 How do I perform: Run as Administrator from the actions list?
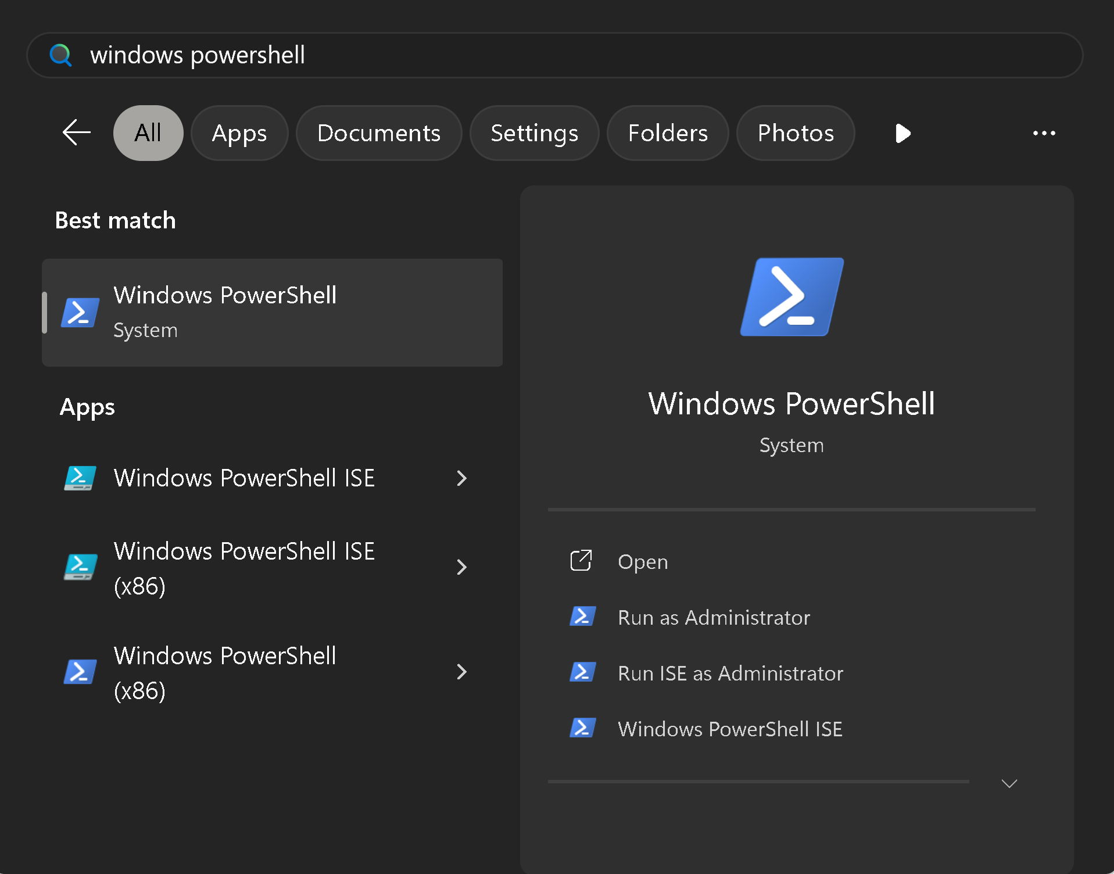714,617
